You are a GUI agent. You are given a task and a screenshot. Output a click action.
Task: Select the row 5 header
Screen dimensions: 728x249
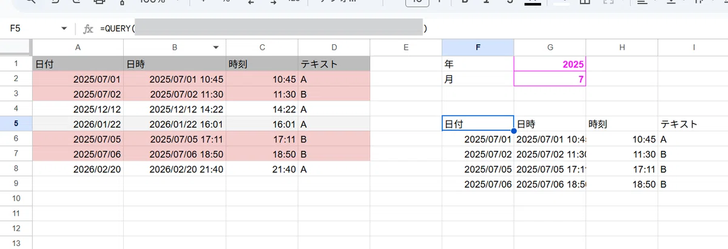coord(16,124)
